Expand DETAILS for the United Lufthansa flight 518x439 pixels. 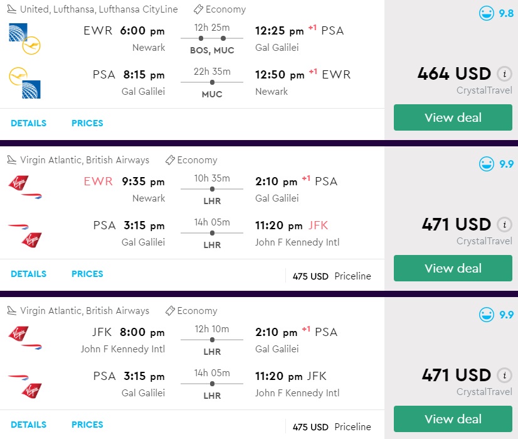[28, 123]
